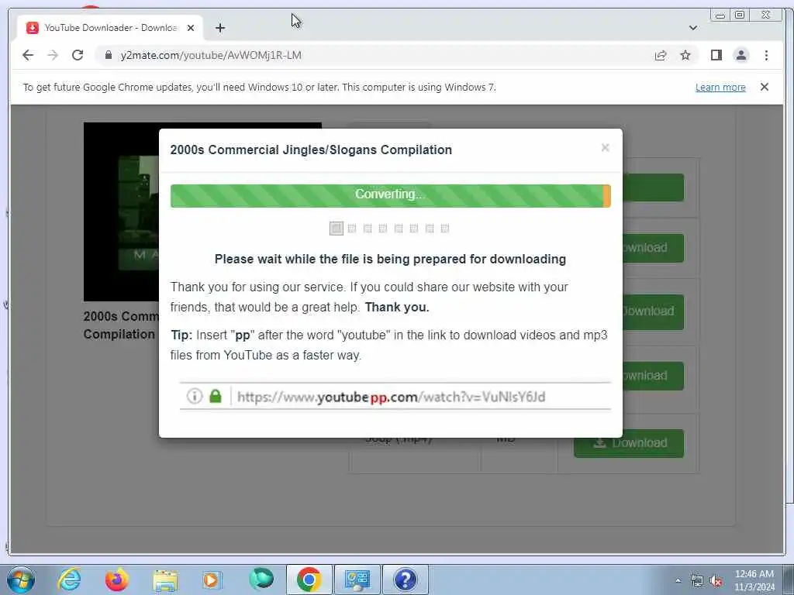Close the YouTube Downloader tab
The height and width of the screenshot is (595, 794).
click(191, 28)
